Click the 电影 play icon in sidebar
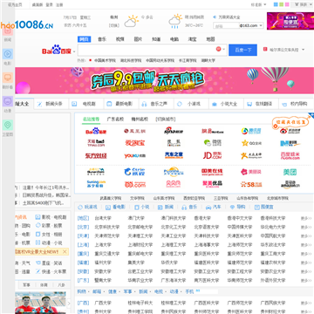The height and width of the screenshot is (314, 314). (8, 54)
